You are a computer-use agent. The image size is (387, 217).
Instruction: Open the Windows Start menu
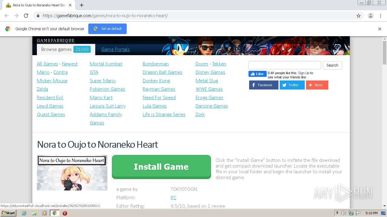coord(8,213)
